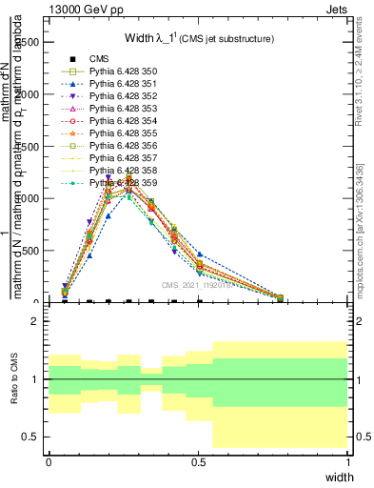Click the green uncertainty band in ratio panel
The height and width of the screenshot is (488, 374).
coord(279,382)
